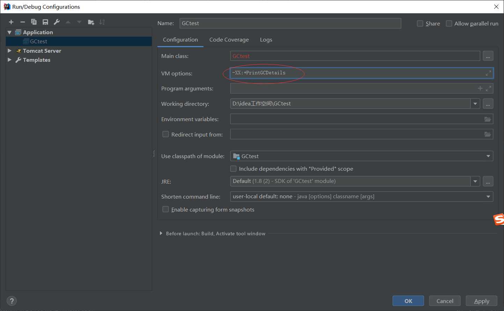Collapse the Application tree node
This screenshot has width=504, height=311.
9,32
